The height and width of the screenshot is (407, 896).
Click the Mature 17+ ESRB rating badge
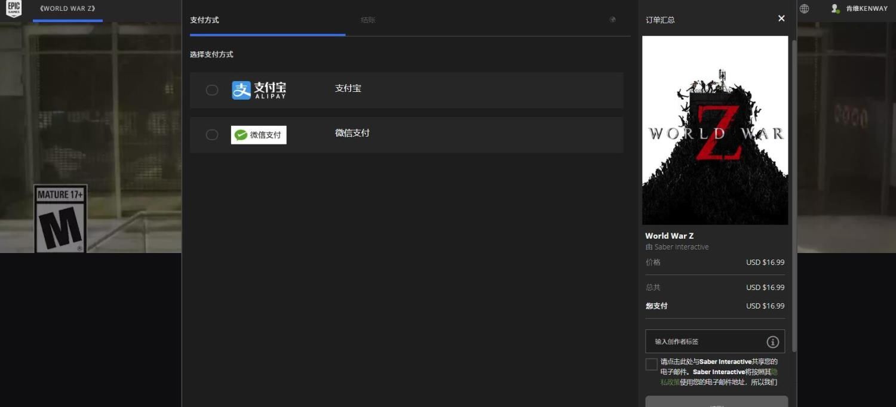click(60, 218)
